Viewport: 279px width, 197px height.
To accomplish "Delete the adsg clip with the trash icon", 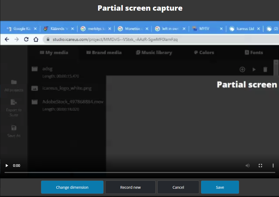I will click(265, 70).
